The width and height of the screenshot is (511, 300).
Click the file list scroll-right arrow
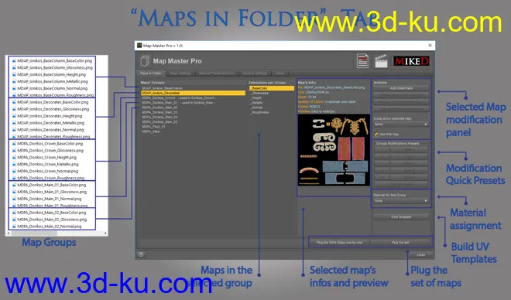(105, 233)
